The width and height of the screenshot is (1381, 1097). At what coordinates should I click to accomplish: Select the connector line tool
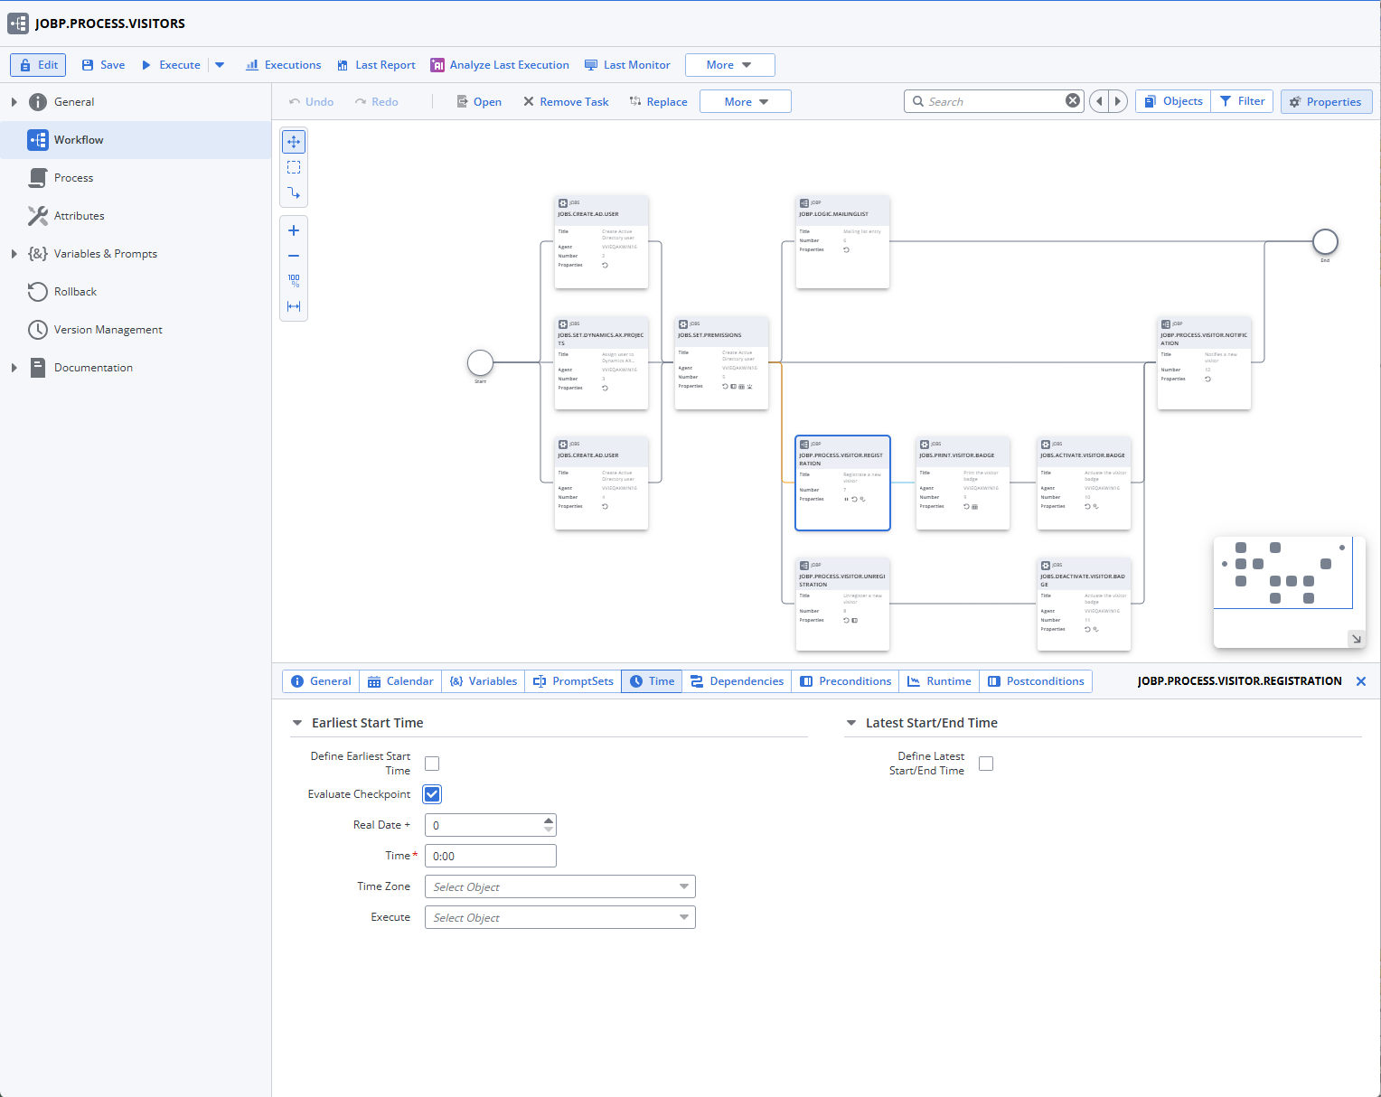coord(294,192)
